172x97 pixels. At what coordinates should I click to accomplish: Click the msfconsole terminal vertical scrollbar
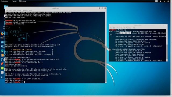point(106,47)
